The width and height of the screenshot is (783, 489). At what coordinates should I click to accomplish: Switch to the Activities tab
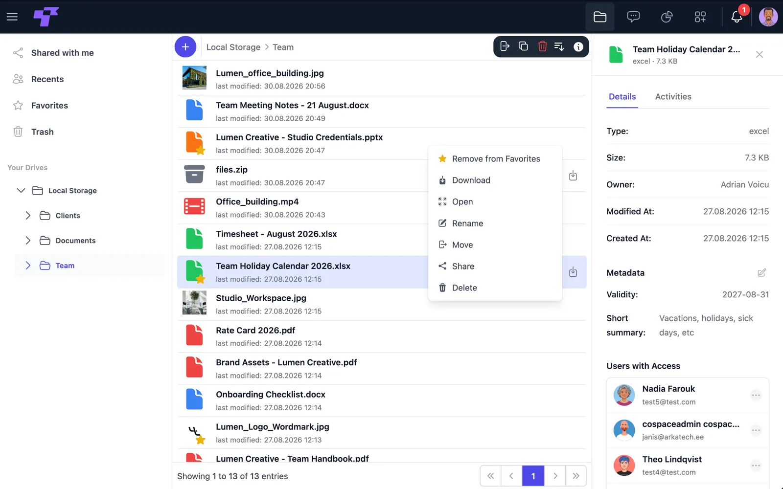pyautogui.click(x=673, y=97)
